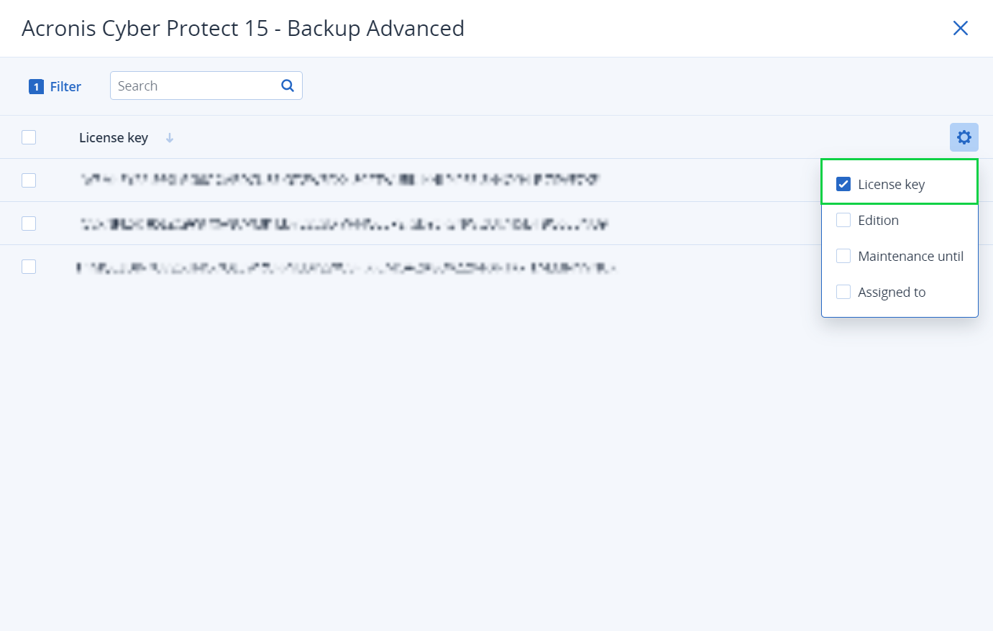Uncheck the License key column option
This screenshot has height=631, width=993.
tap(843, 185)
